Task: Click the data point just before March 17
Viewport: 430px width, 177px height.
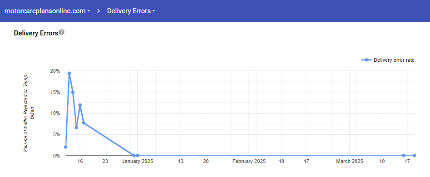Action: click(404, 155)
